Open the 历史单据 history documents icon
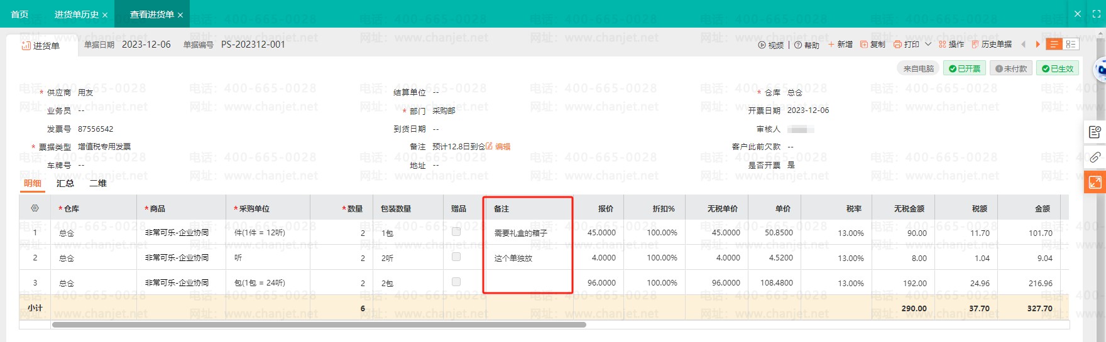This screenshot has width=1106, height=342. pos(975,45)
